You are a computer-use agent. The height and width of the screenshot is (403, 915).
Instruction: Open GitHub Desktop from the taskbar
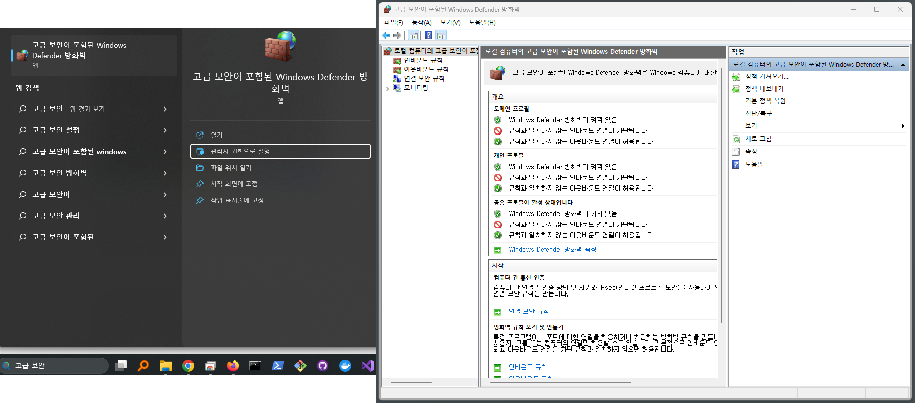click(x=323, y=366)
